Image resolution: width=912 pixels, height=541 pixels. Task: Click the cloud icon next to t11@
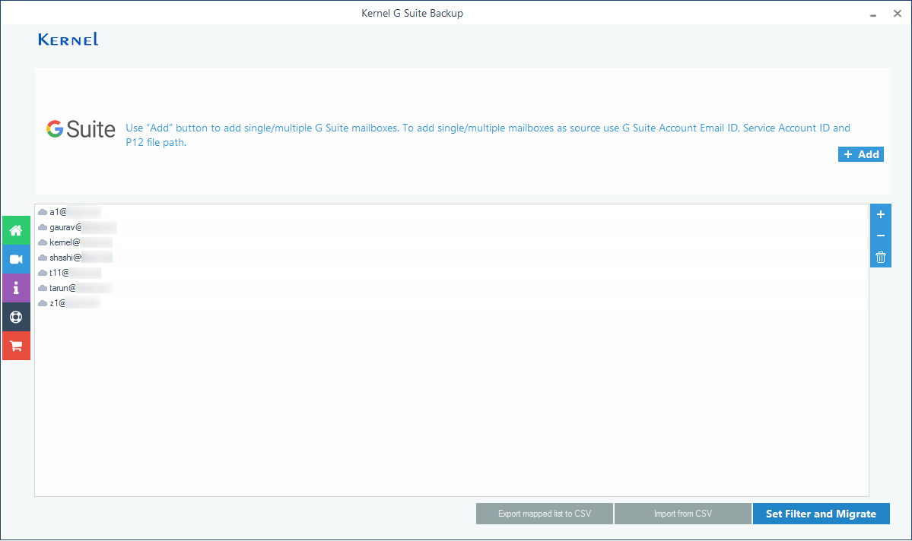click(x=43, y=273)
